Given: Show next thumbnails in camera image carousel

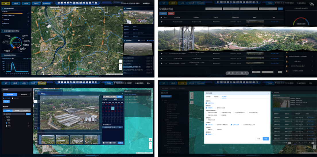Looking at the screenshot, I should coord(99,139).
